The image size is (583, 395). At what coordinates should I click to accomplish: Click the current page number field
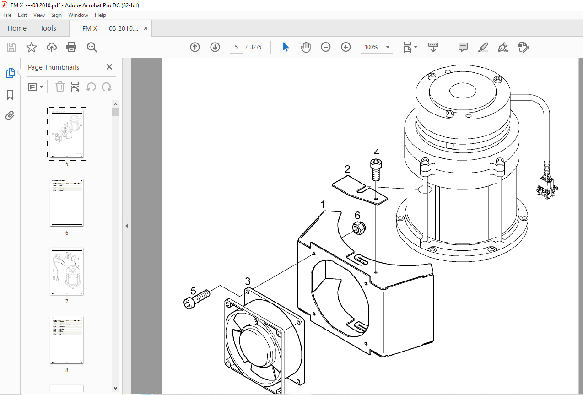[236, 47]
